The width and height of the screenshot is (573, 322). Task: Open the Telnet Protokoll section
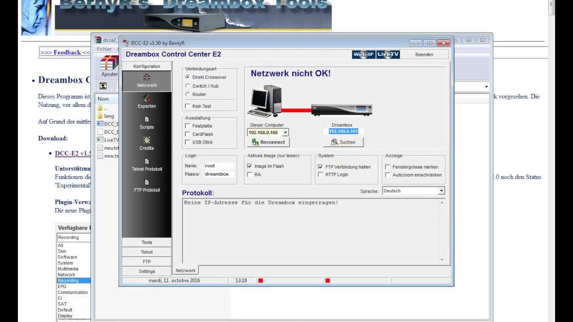[147, 165]
